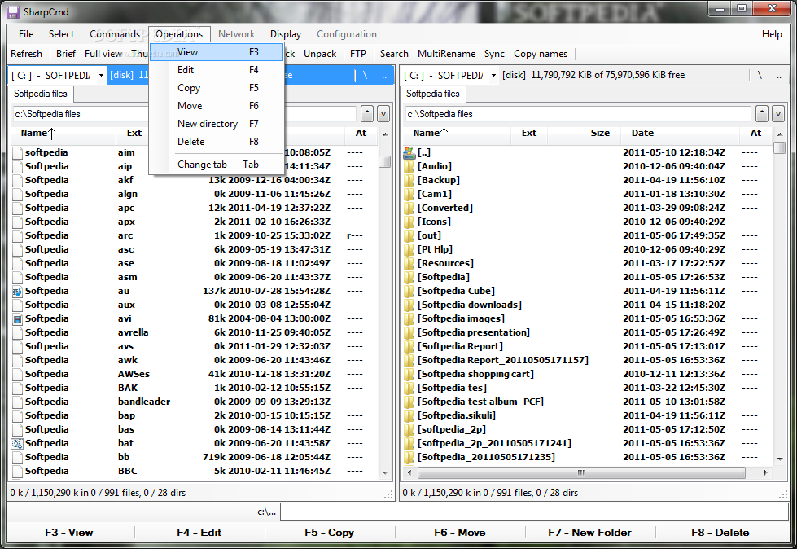Click the [Cam1] folder icon

coord(409,194)
